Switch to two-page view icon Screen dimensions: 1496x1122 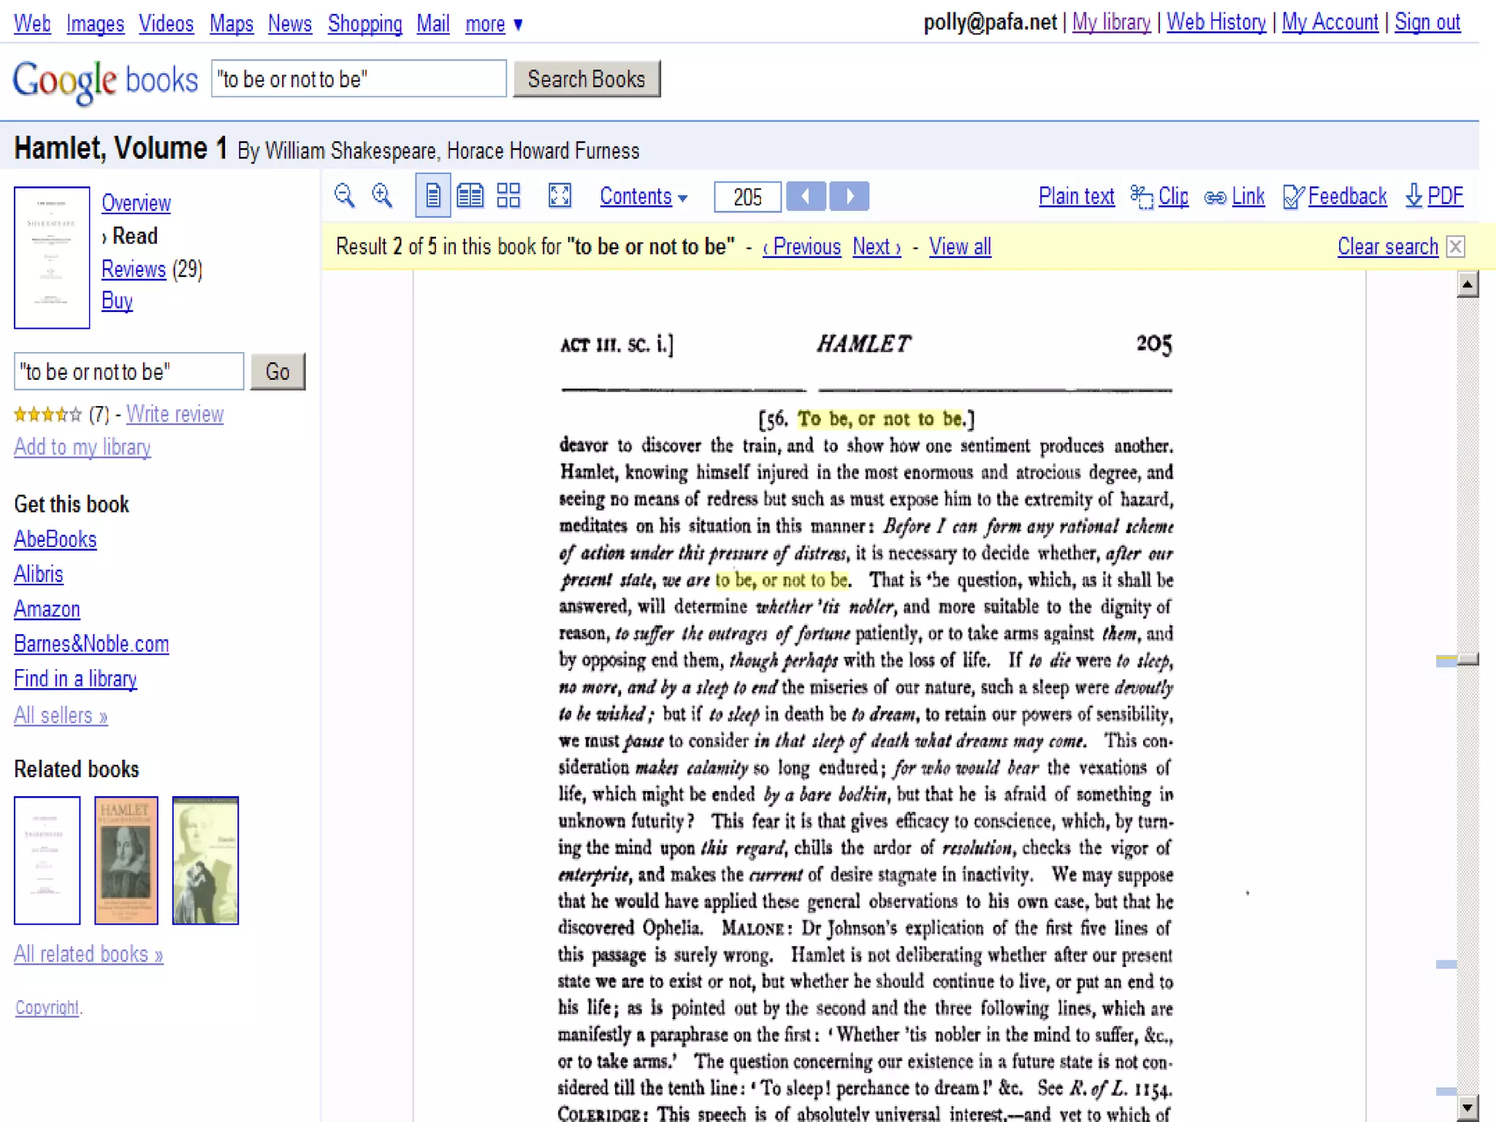470,196
